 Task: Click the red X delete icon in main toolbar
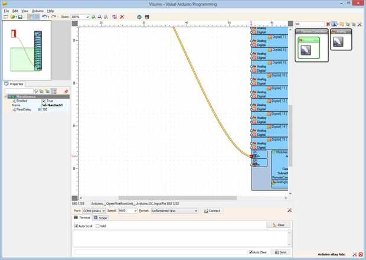coord(122,17)
